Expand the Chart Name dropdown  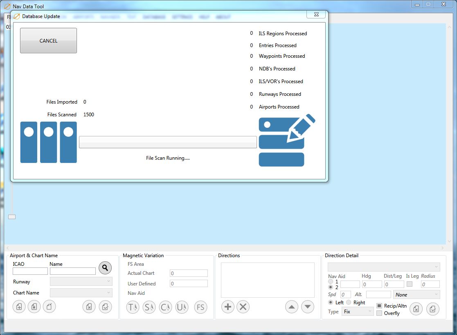81,293
